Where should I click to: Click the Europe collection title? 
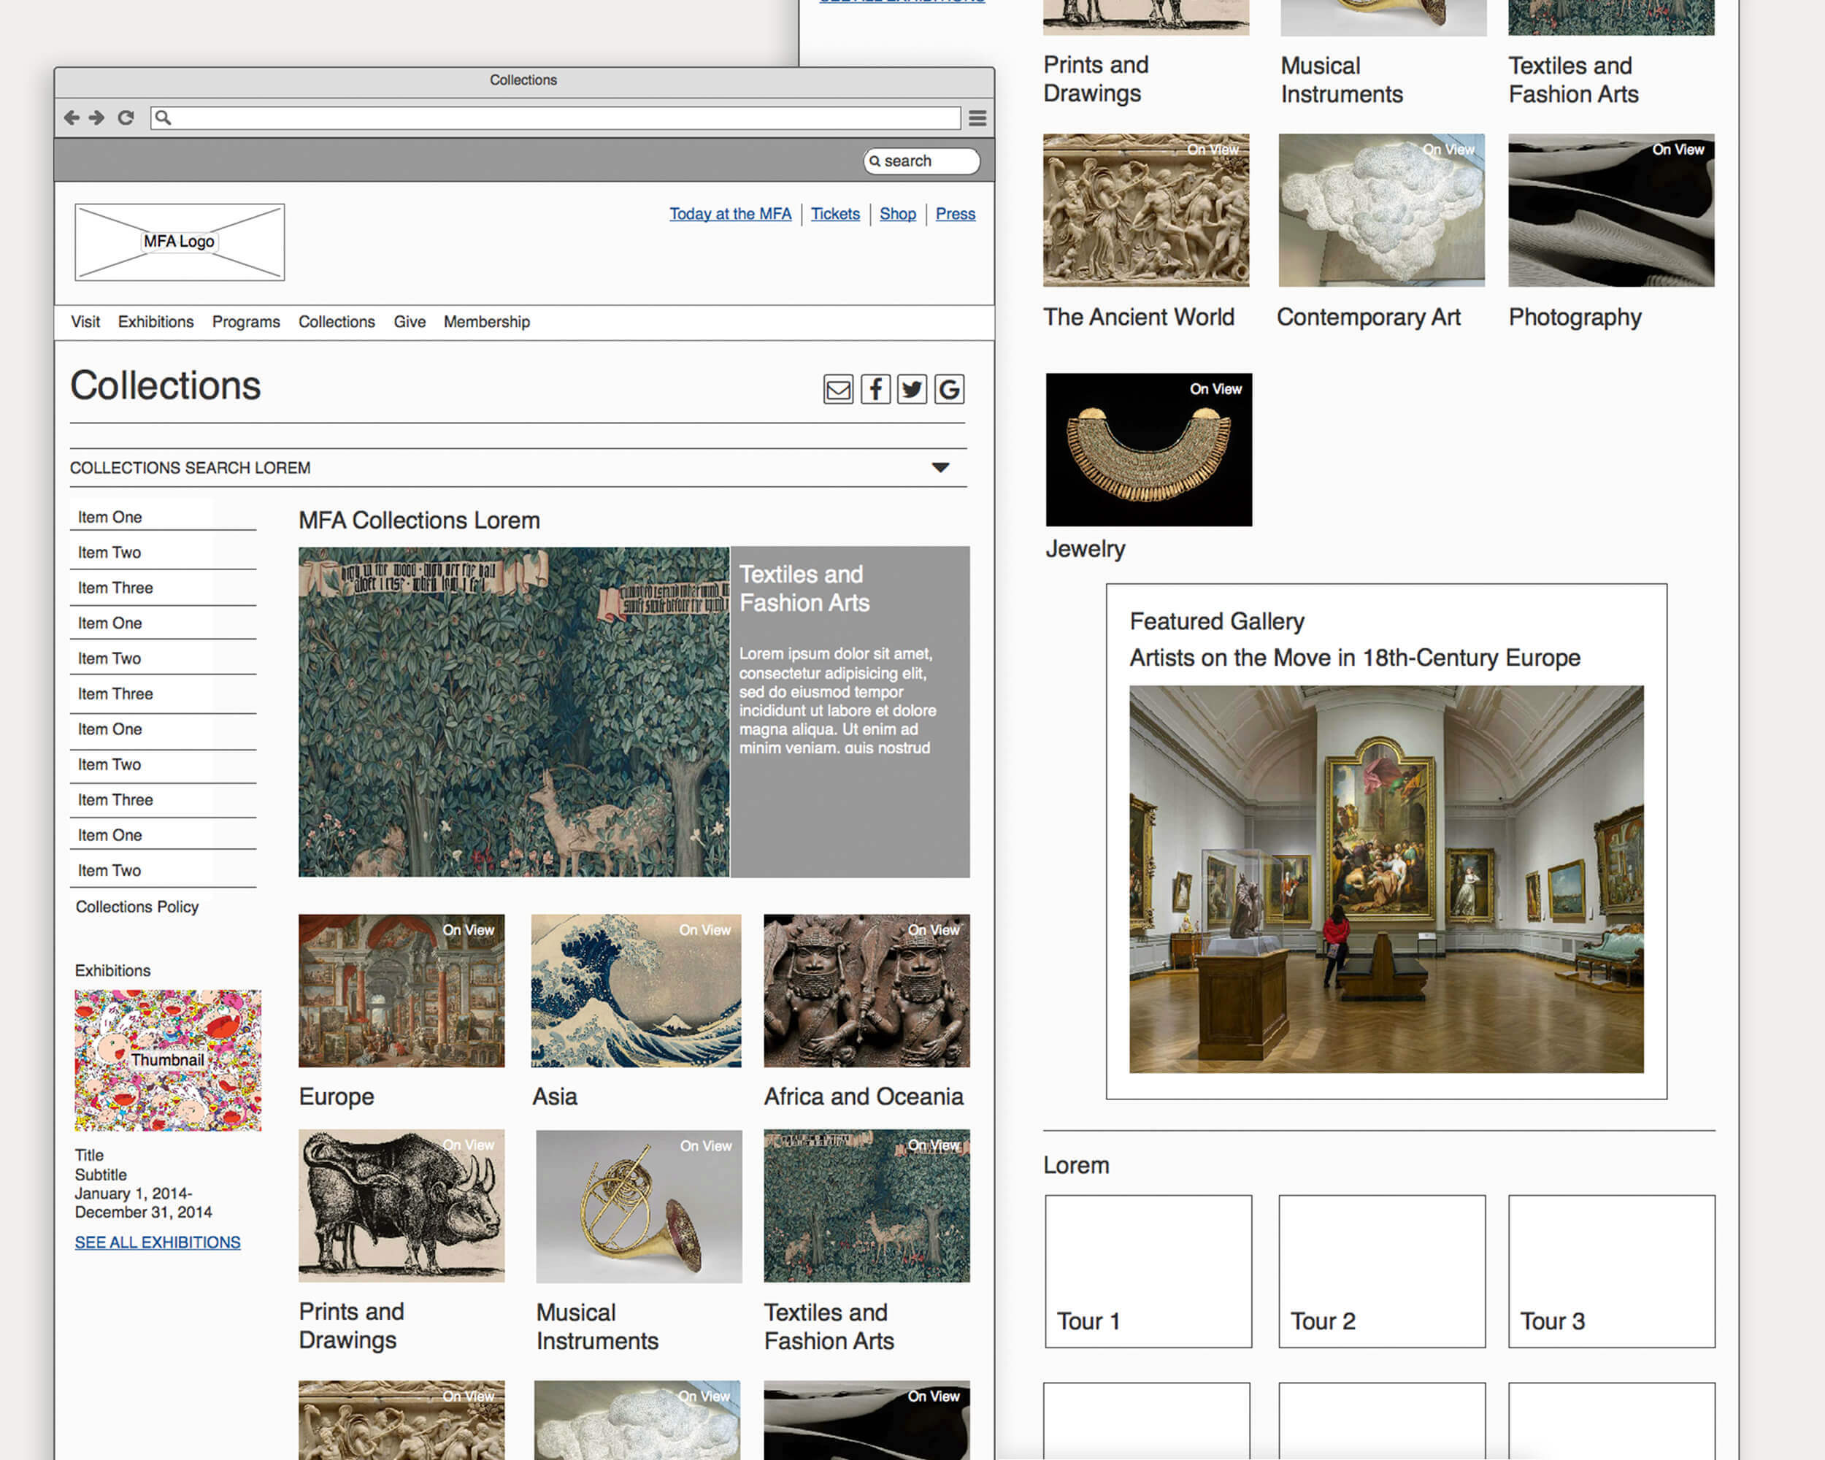click(336, 1097)
